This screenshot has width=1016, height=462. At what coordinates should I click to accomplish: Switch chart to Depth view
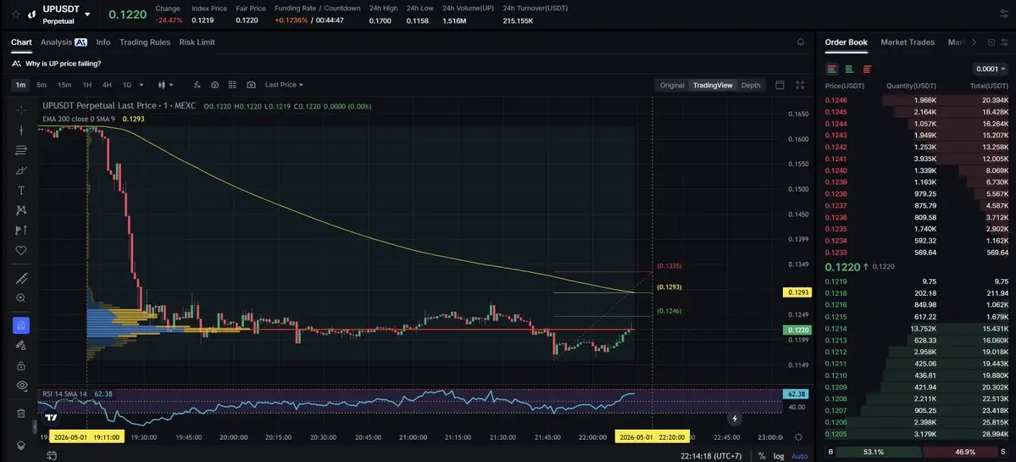[751, 85]
